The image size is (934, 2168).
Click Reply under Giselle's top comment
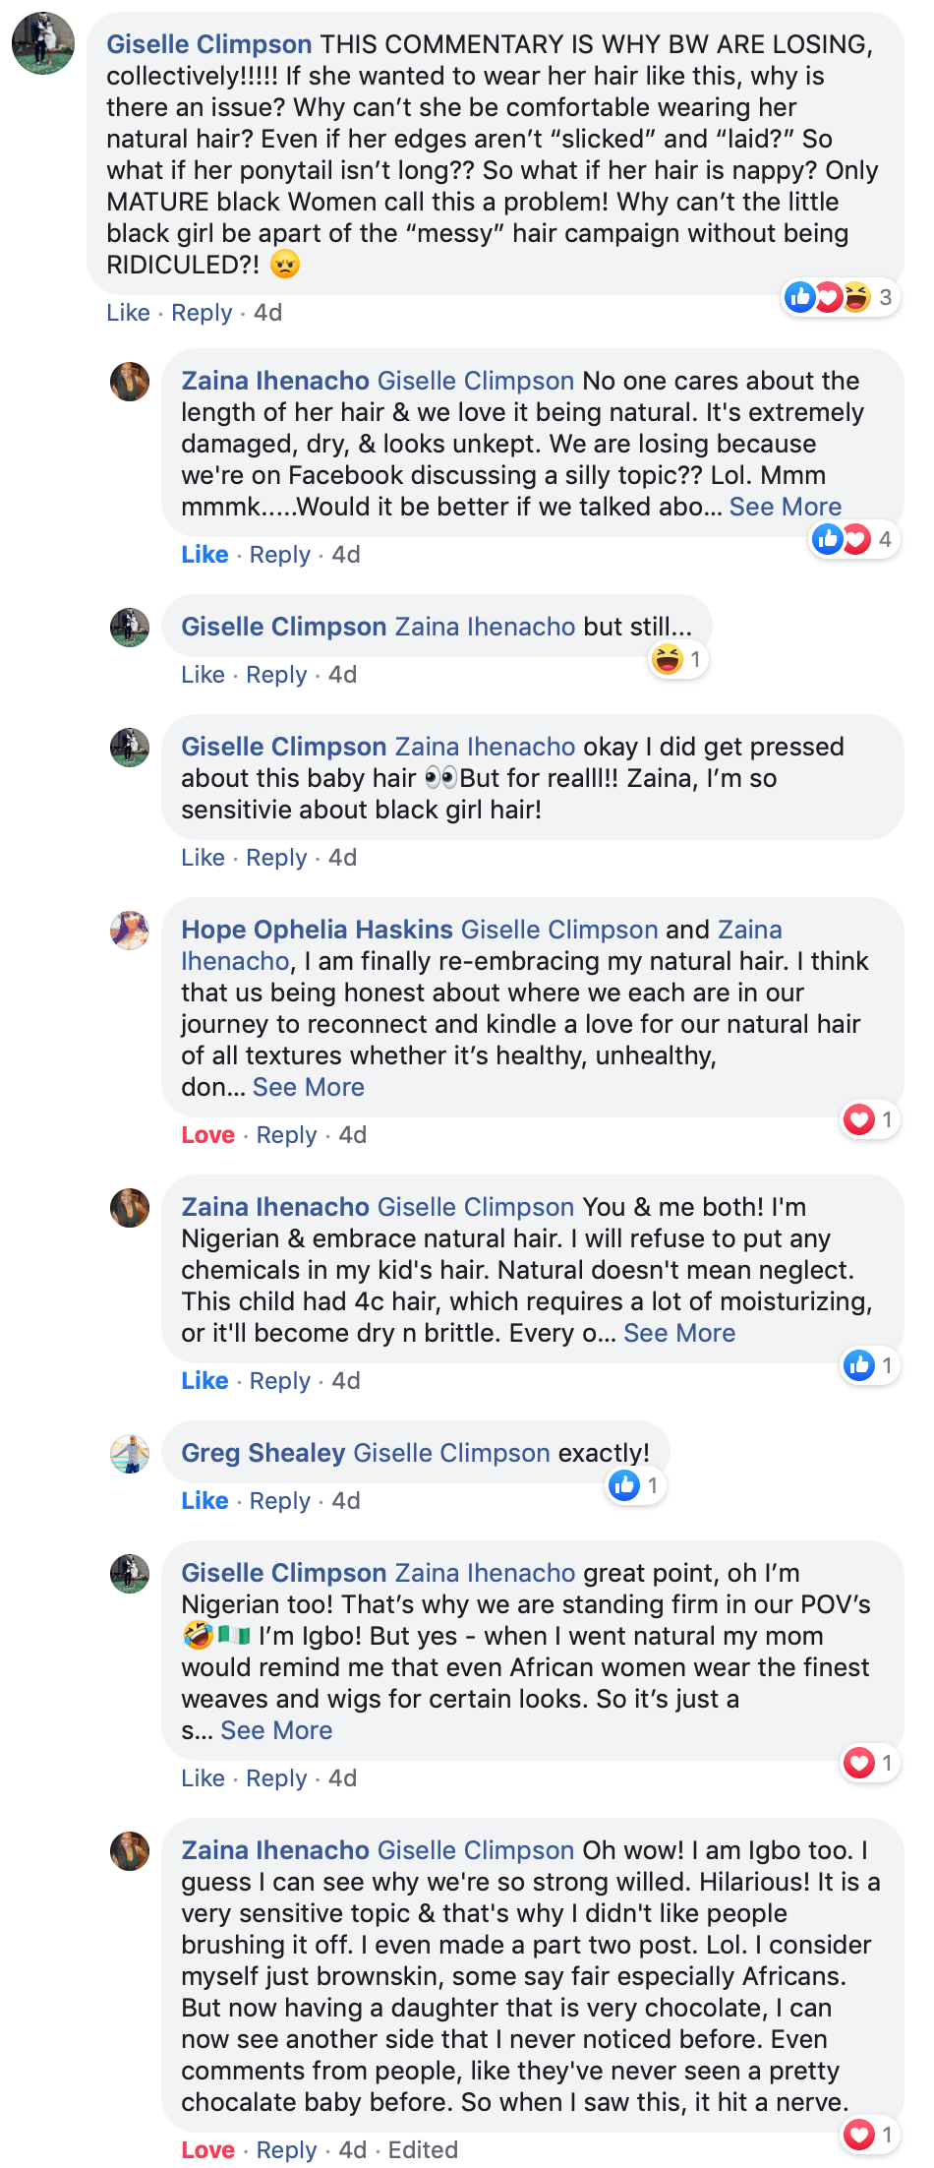[x=201, y=312]
